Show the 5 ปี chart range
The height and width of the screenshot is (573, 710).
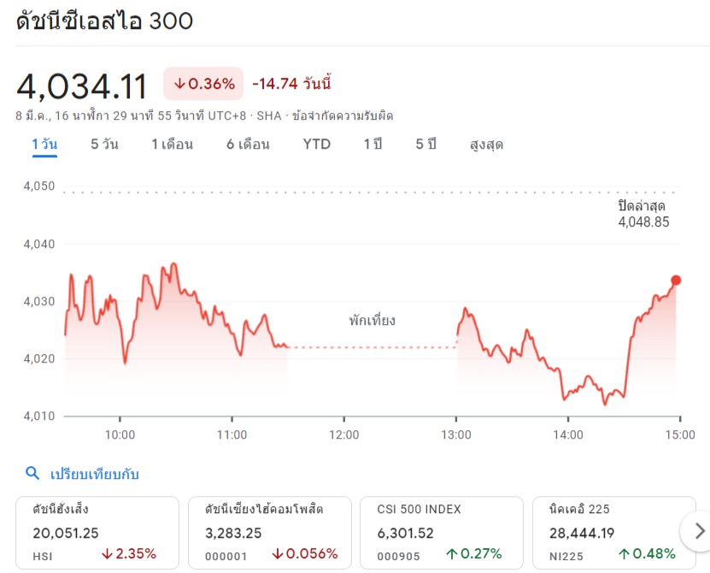click(425, 145)
